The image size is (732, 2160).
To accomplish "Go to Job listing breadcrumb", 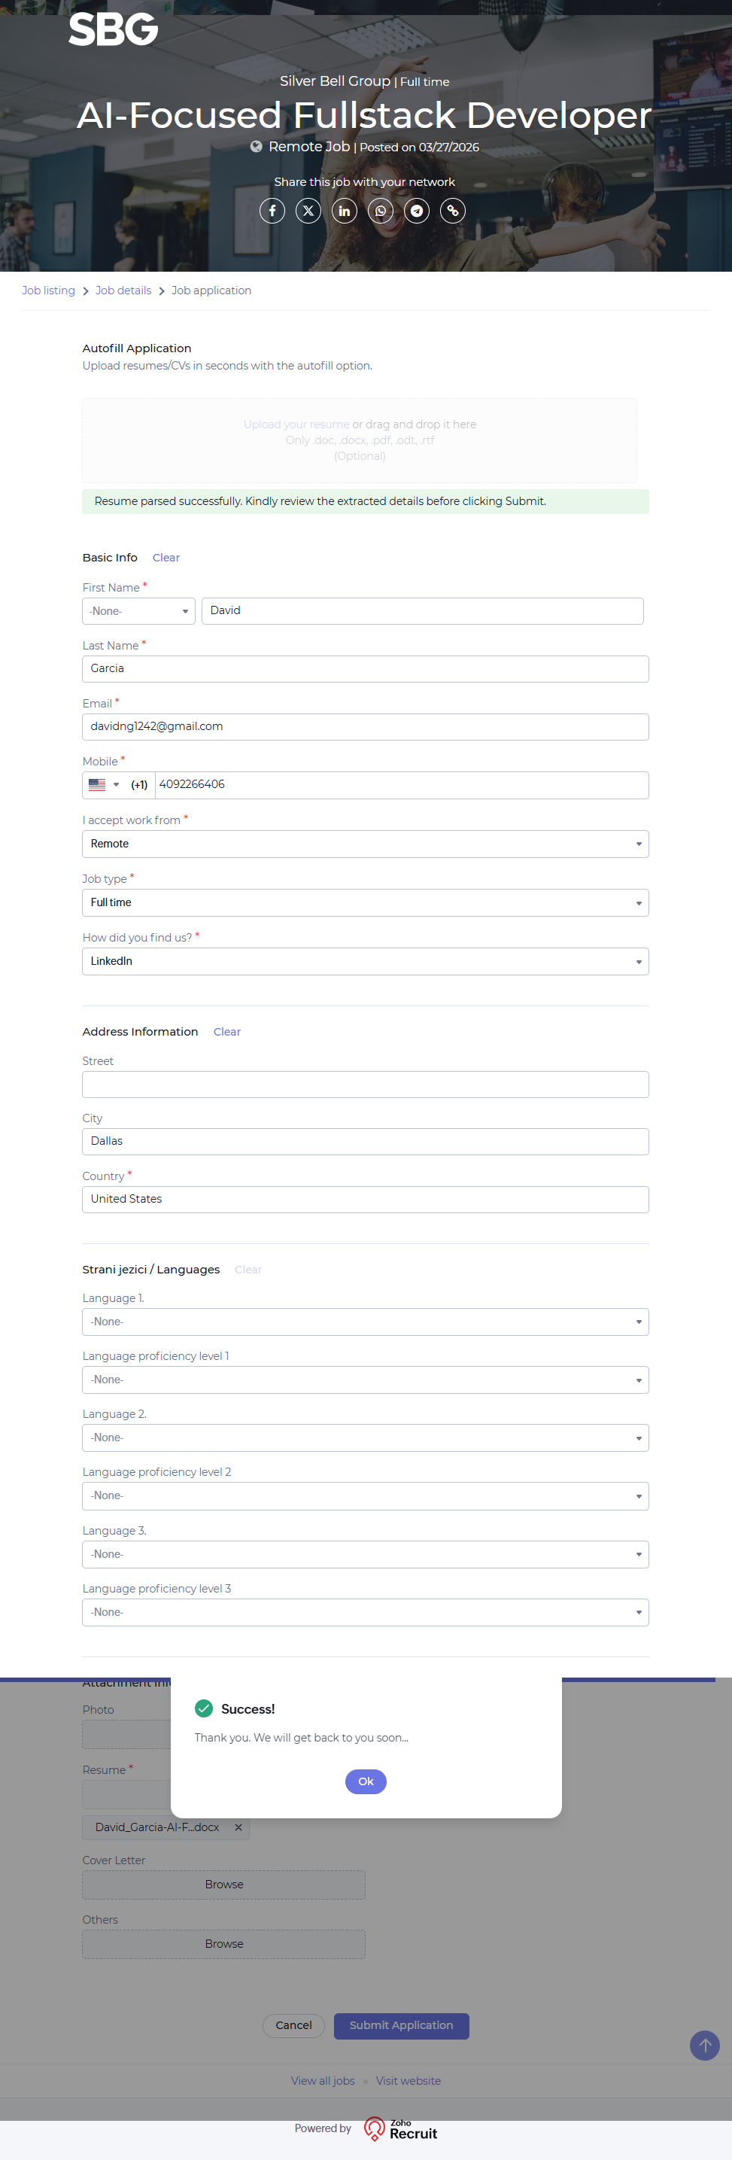I will tap(48, 290).
